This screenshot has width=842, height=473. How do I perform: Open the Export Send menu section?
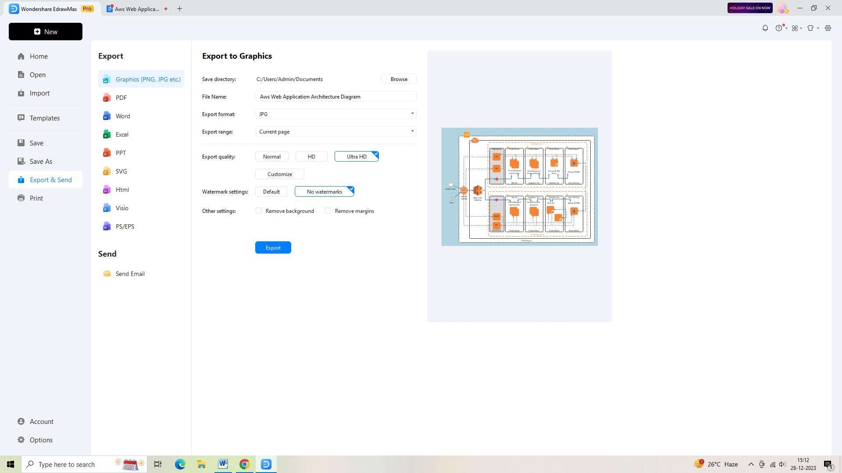click(50, 180)
